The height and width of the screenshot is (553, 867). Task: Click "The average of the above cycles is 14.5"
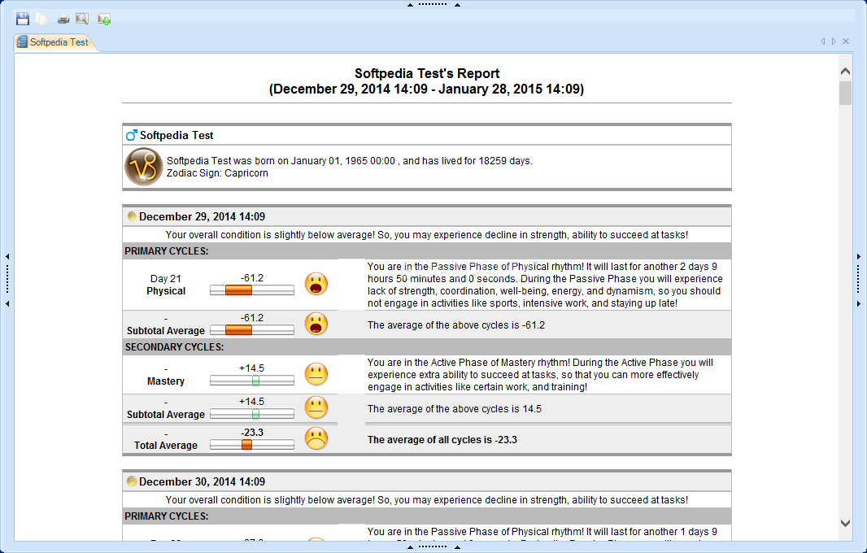click(x=455, y=409)
